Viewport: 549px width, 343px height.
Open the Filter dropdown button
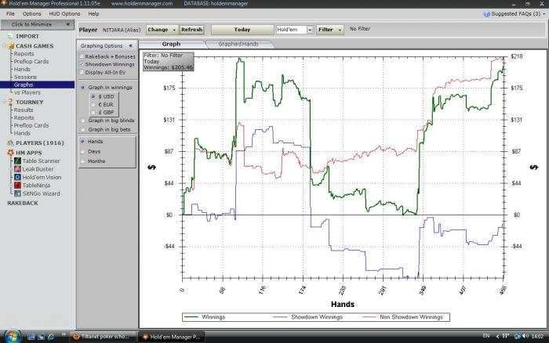pos(330,30)
